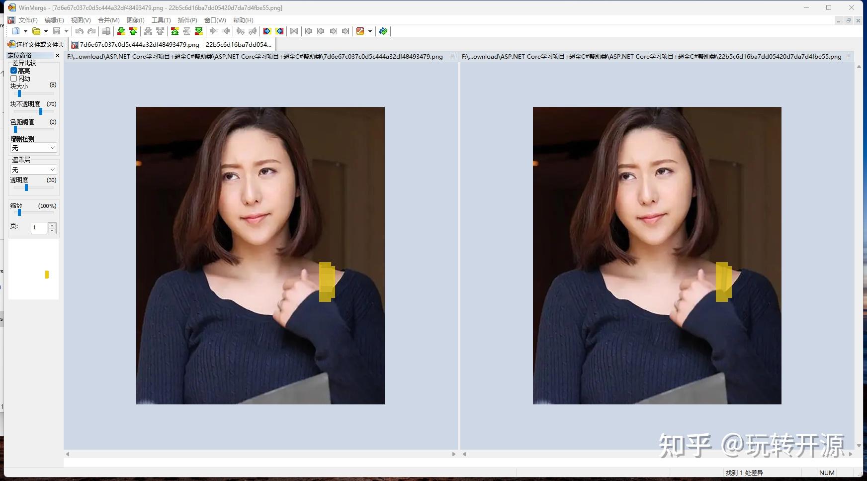This screenshot has height=481, width=867.
Task: Increase the 页 number with up stepper
Action: 52,225
